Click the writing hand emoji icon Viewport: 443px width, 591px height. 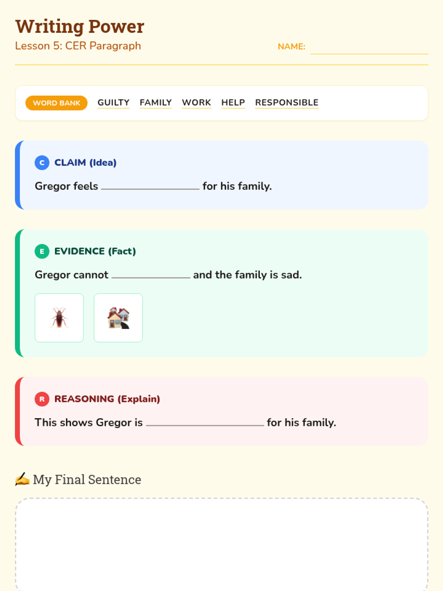pyautogui.click(x=22, y=479)
